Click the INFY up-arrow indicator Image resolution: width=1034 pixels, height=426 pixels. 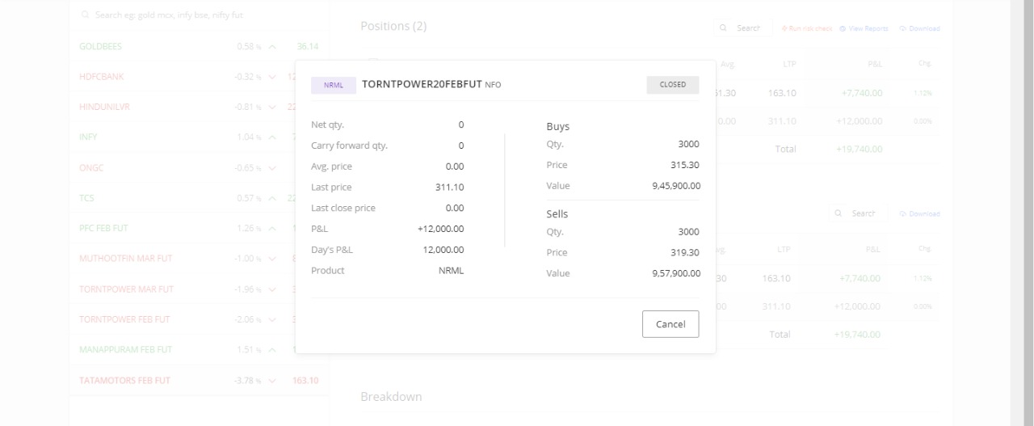click(273, 137)
